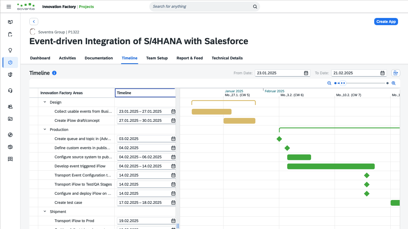Viewport: 408px width, 229px height.
Task: Collapse the Design group
Action: pos(45,102)
